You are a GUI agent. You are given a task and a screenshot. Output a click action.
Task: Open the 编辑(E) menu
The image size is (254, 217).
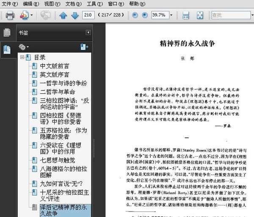31,3
